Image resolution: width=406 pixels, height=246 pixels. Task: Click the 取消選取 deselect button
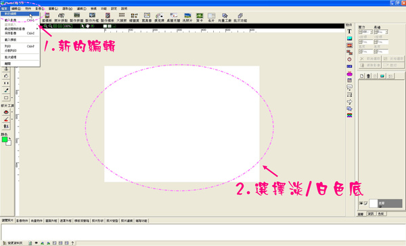(369, 59)
